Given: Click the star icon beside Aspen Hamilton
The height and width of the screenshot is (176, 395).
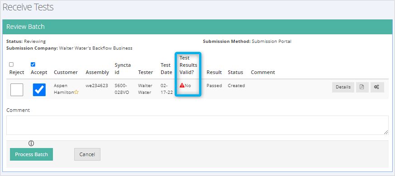Looking at the screenshot, I should [x=76, y=92].
